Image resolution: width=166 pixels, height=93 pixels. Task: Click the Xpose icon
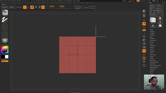pos(144,65)
